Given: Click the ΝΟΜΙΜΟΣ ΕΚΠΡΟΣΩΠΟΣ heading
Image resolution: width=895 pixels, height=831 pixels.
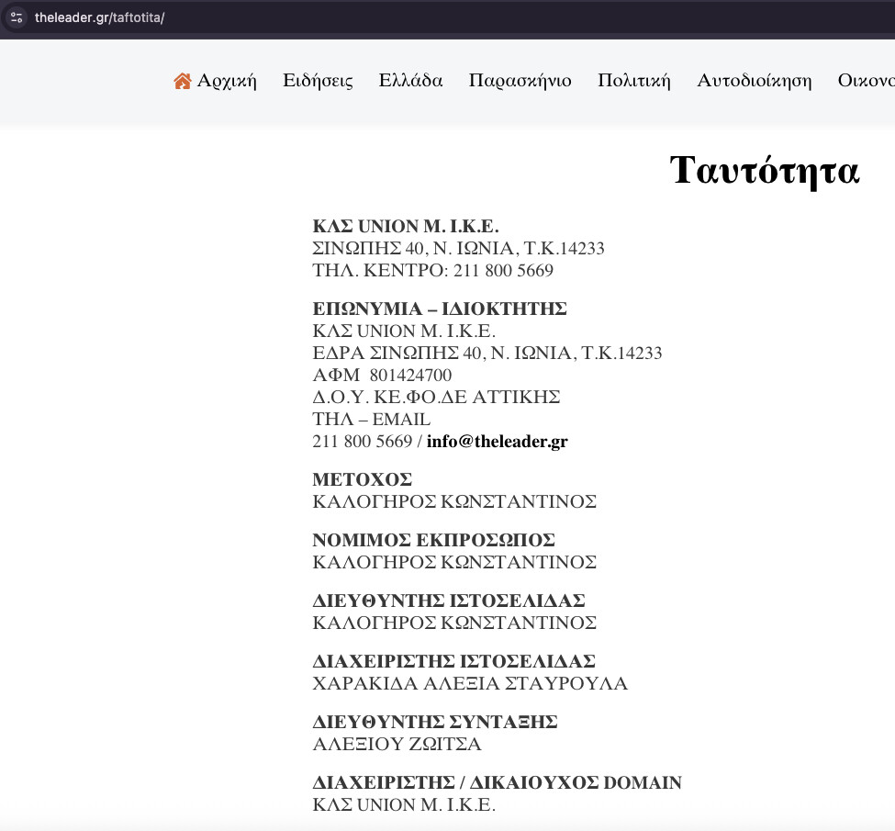Looking at the screenshot, I should 434,540.
